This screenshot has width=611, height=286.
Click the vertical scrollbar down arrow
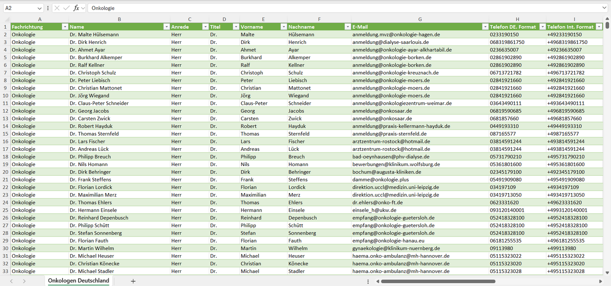(x=608, y=273)
